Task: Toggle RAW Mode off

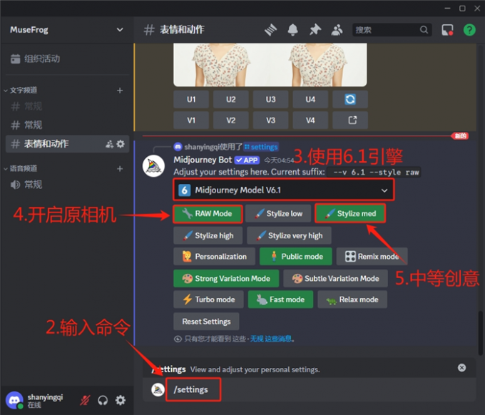Action: click(208, 214)
